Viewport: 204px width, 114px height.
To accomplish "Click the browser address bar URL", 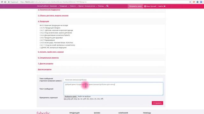I will pos(53,2).
